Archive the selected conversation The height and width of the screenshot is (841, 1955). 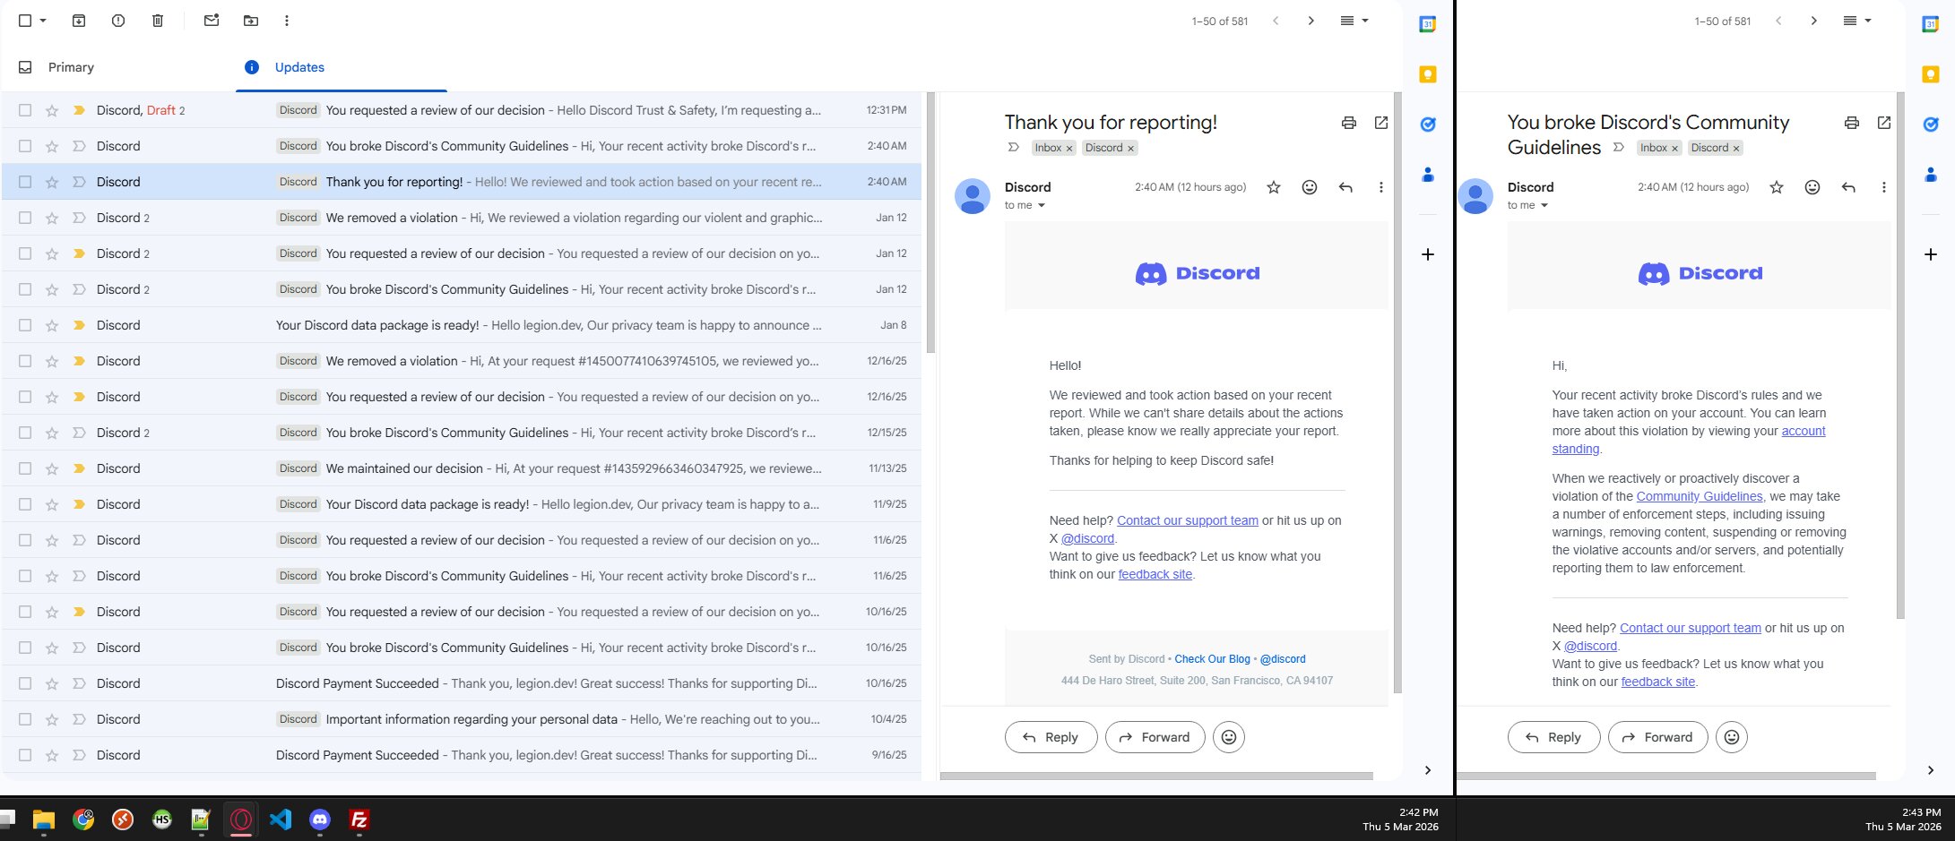79,21
